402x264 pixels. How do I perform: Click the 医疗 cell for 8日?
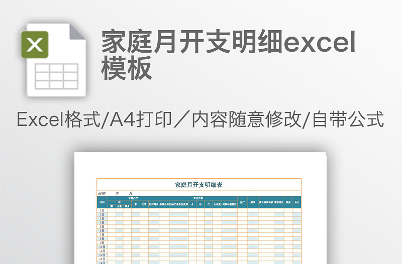[x=242, y=239]
